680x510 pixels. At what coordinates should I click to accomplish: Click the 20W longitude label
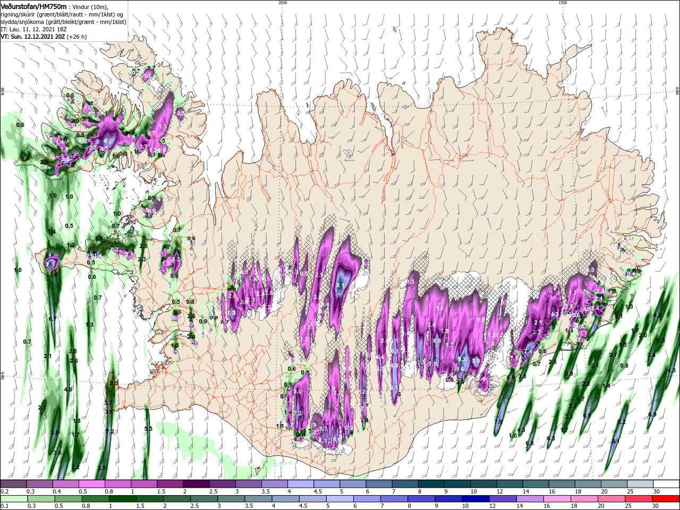283,3
